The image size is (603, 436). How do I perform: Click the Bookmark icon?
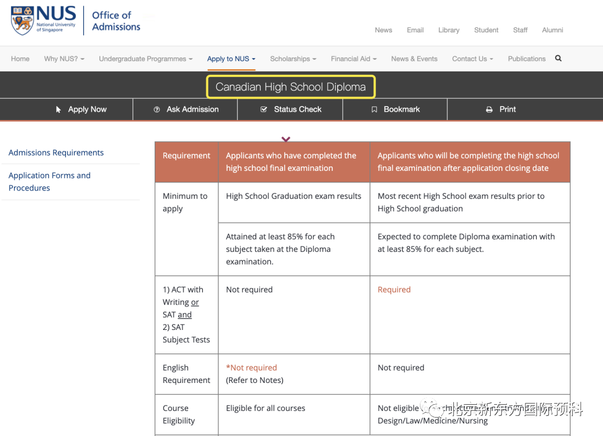point(374,109)
